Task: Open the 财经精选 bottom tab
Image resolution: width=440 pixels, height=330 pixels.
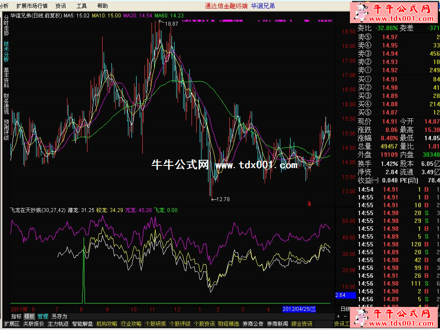Action: (x=228, y=324)
